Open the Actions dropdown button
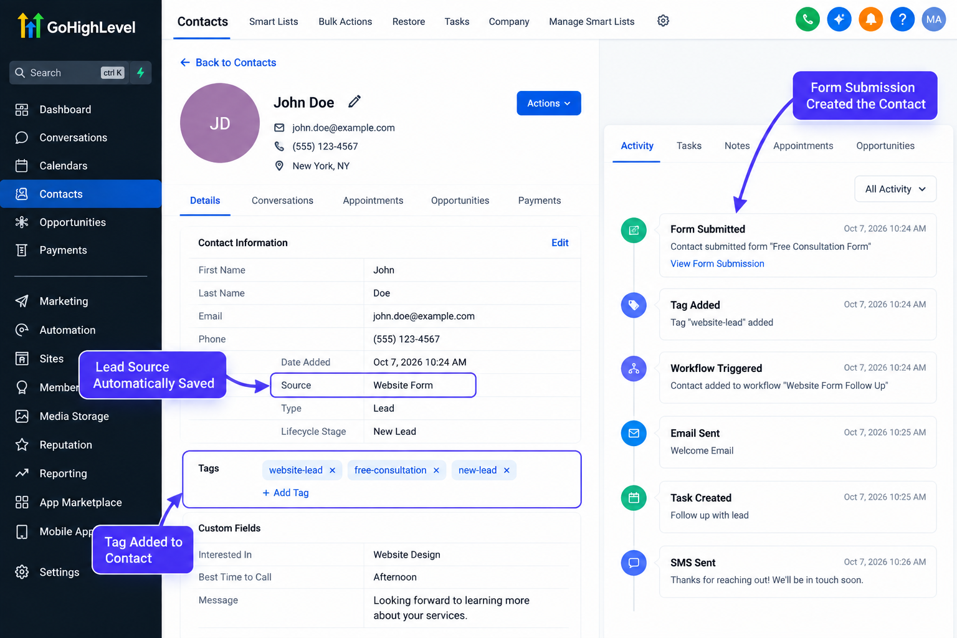 (549, 103)
